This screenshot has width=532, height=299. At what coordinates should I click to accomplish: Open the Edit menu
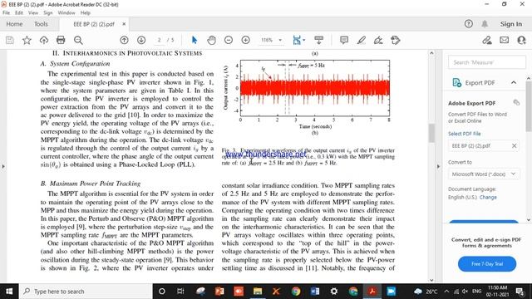(x=19, y=12)
